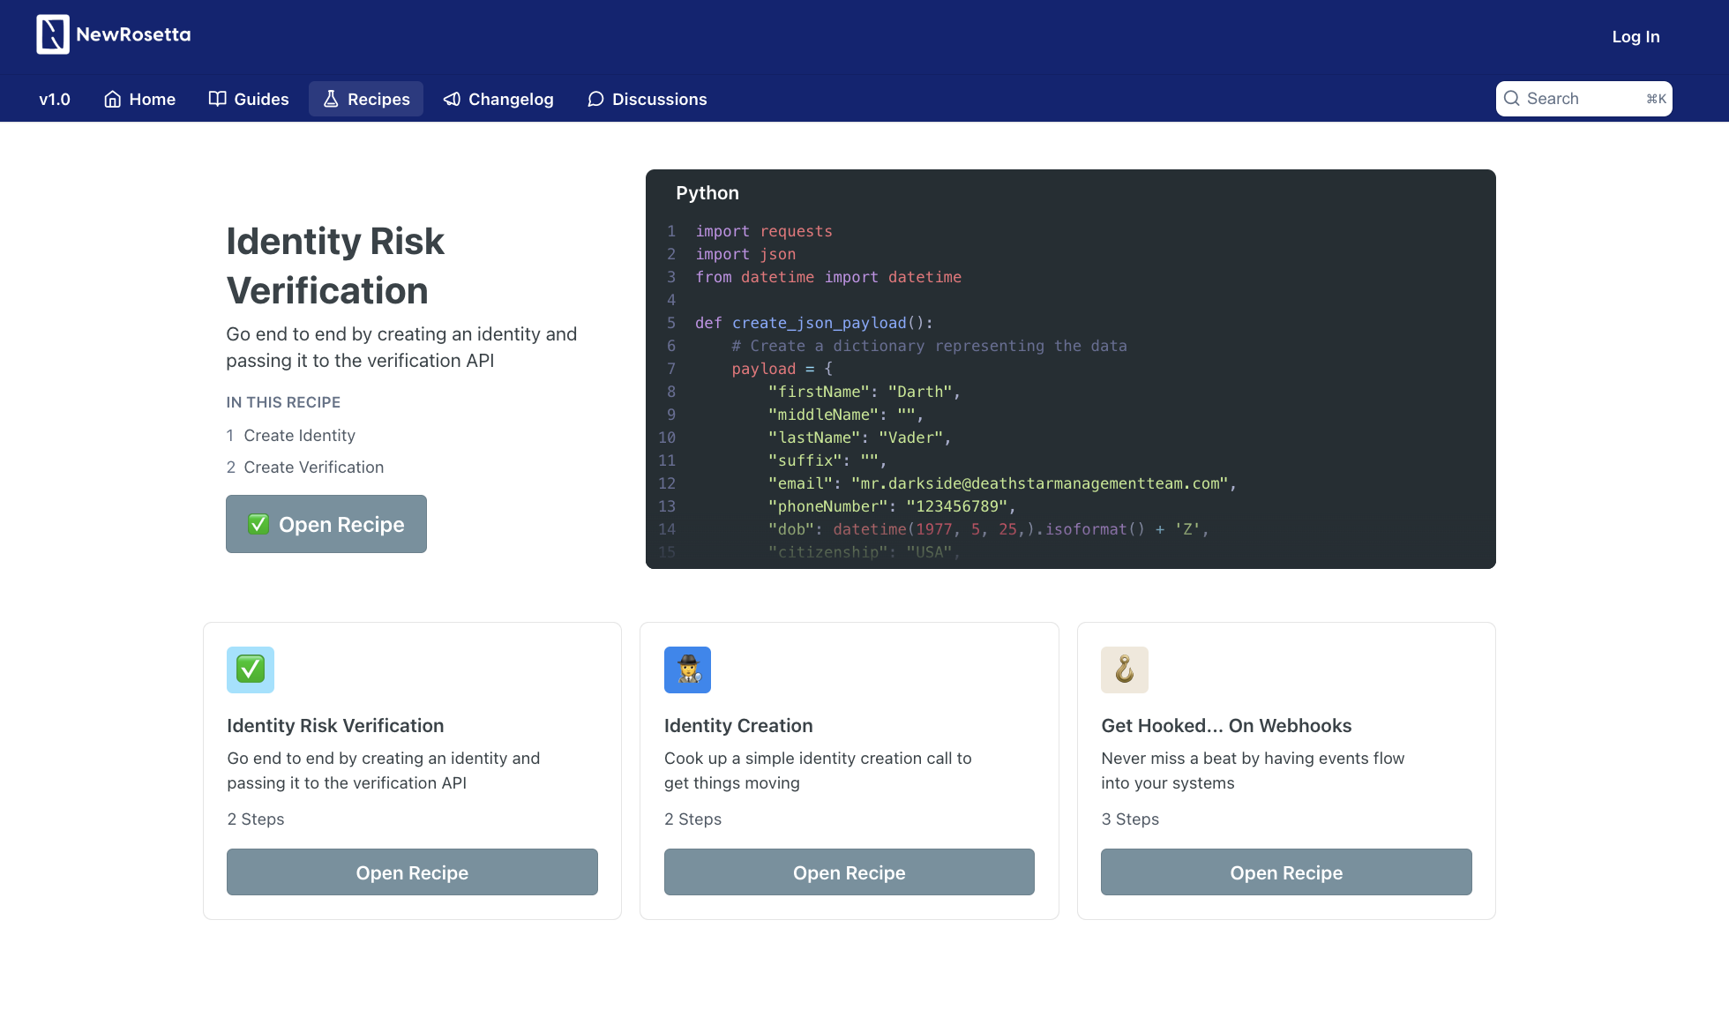Click the NewRosetta logo icon
This screenshot has width=1729, height=1025.
point(53,34)
